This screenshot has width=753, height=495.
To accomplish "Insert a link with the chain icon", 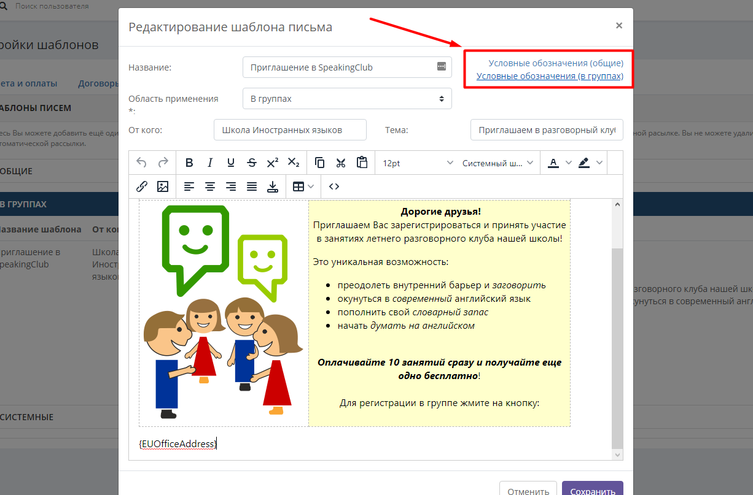I will (x=142, y=186).
